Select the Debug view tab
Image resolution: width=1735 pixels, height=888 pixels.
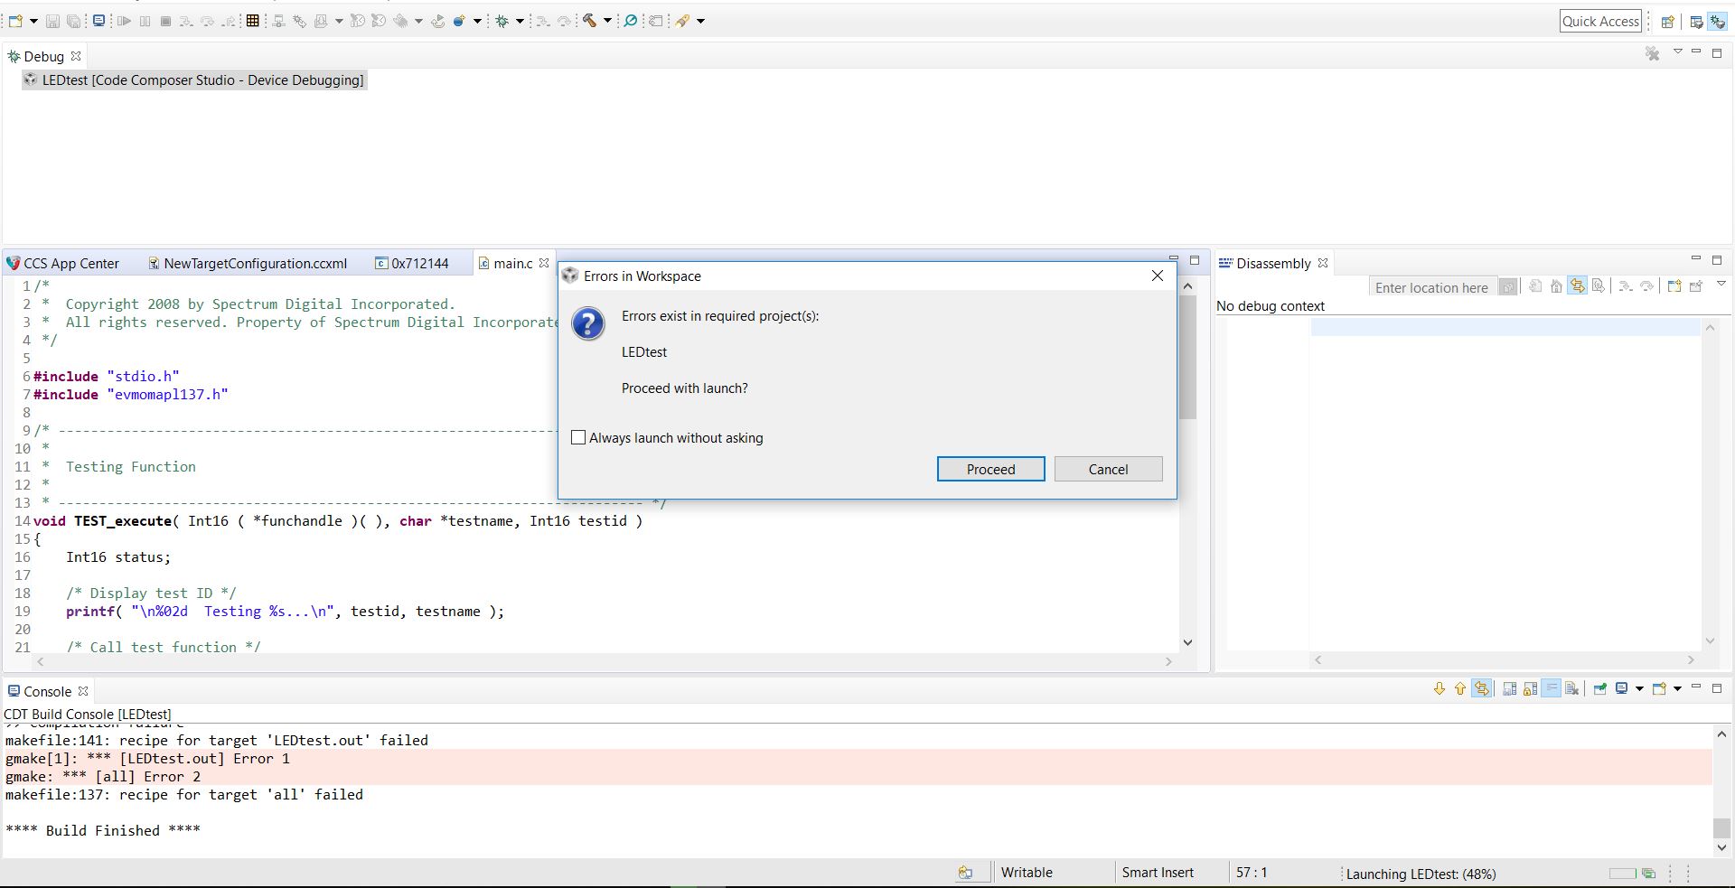point(43,56)
